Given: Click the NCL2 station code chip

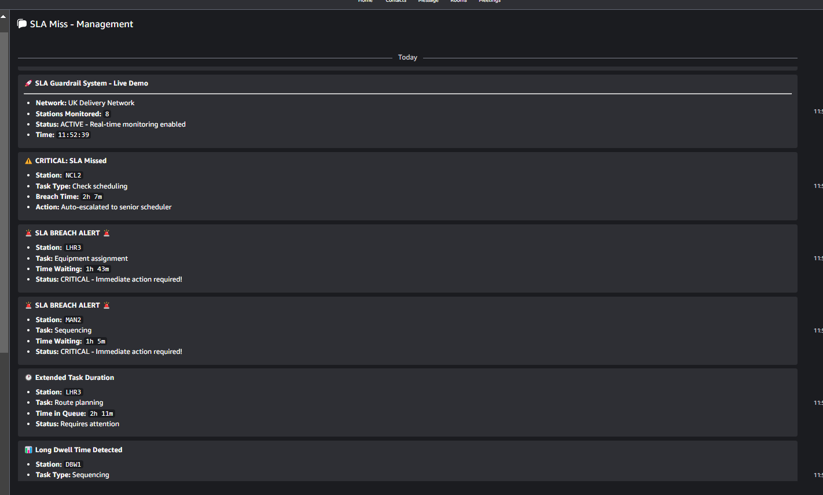Looking at the screenshot, I should tap(74, 175).
